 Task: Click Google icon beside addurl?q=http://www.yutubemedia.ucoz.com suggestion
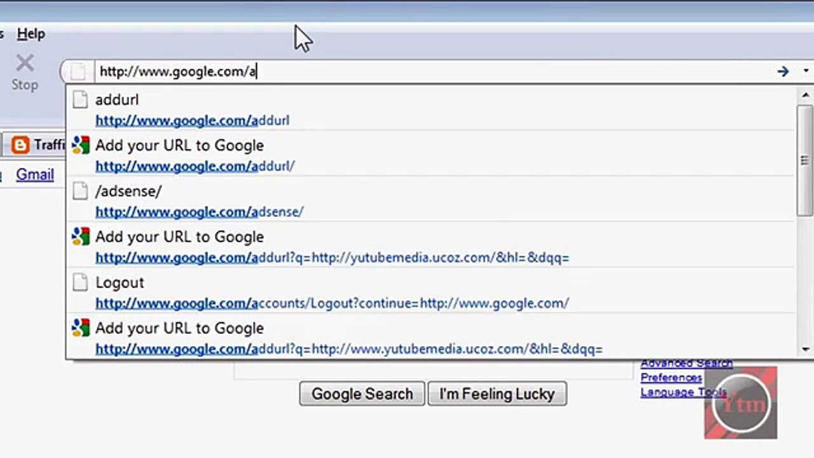(x=80, y=329)
